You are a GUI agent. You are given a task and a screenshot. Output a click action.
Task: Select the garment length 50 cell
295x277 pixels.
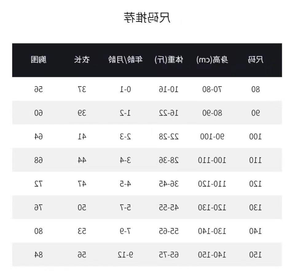[82, 207]
